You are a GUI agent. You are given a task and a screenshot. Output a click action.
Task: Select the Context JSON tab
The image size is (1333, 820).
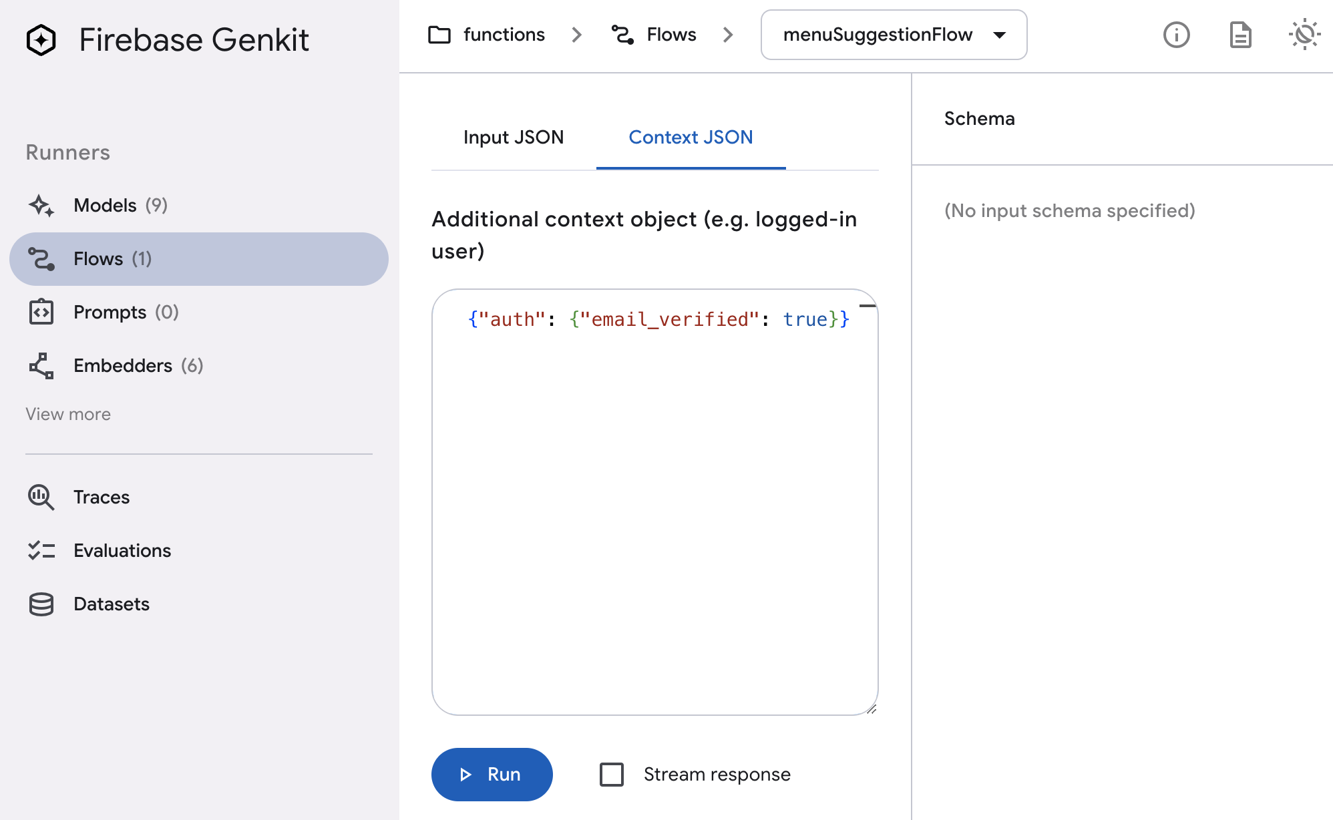[691, 138]
